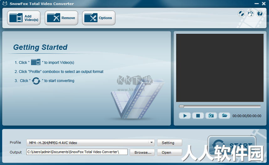Click the convert arrows icon in step 3
269x165 pixels.
[36, 81]
